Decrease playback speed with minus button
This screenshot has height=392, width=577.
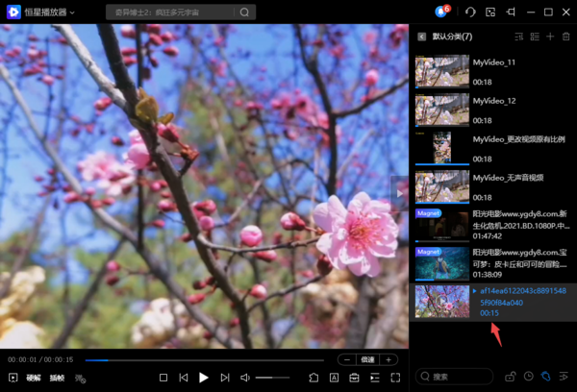(347, 359)
